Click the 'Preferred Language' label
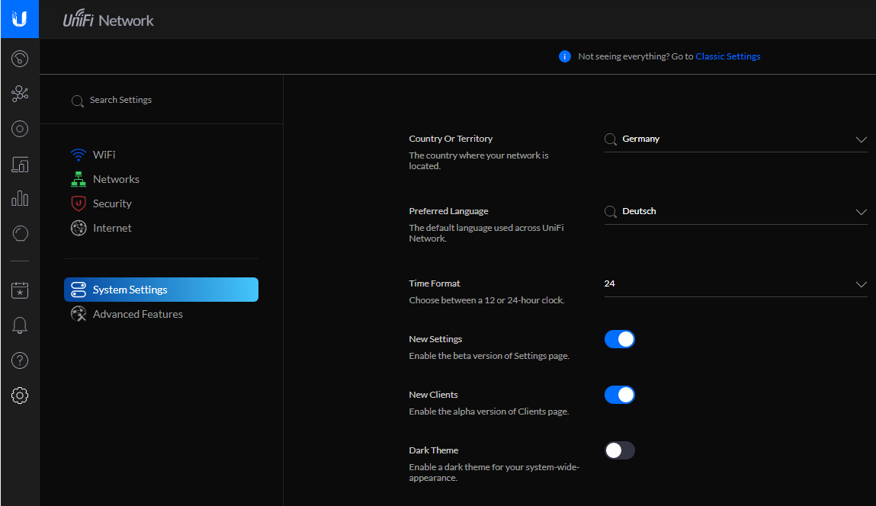876x506 pixels. pyautogui.click(x=448, y=211)
